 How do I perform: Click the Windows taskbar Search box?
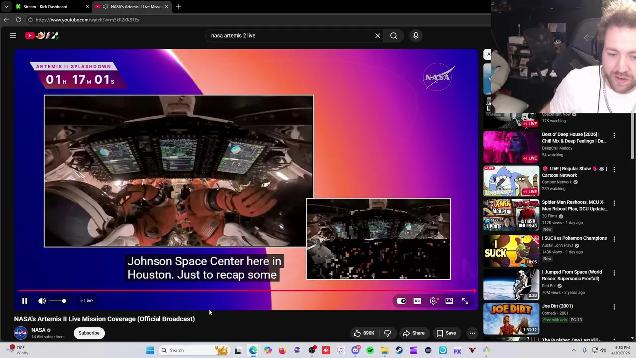tap(193, 350)
